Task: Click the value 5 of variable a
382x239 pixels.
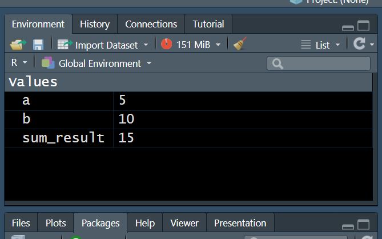Action: point(122,100)
